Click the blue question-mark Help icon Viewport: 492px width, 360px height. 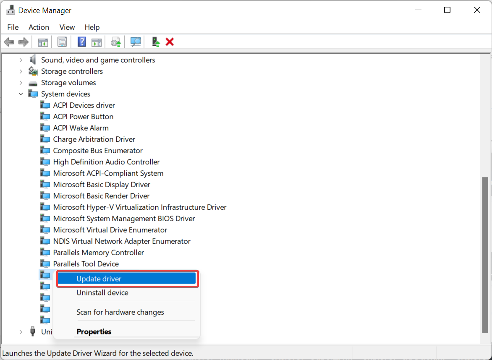coord(81,42)
